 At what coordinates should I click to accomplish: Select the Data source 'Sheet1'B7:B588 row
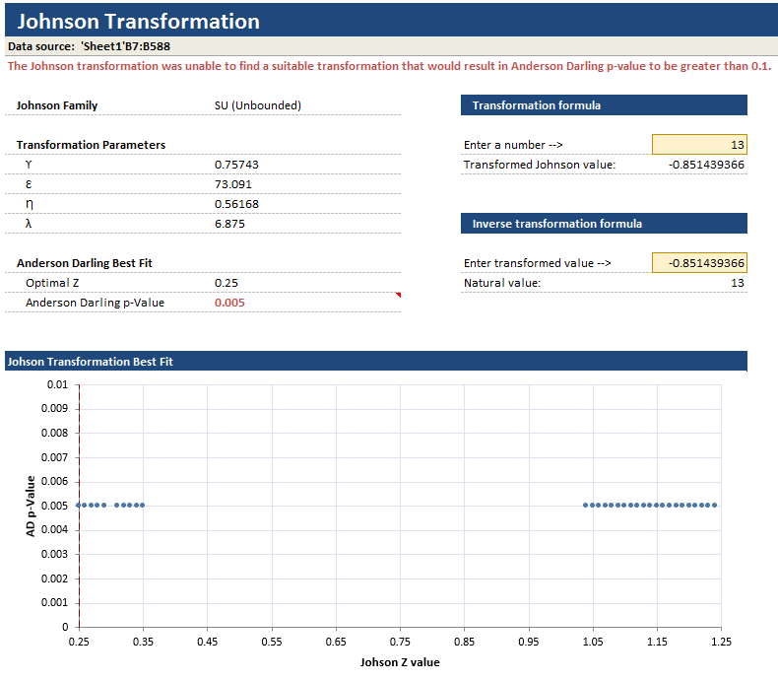[x=94, y=46]
